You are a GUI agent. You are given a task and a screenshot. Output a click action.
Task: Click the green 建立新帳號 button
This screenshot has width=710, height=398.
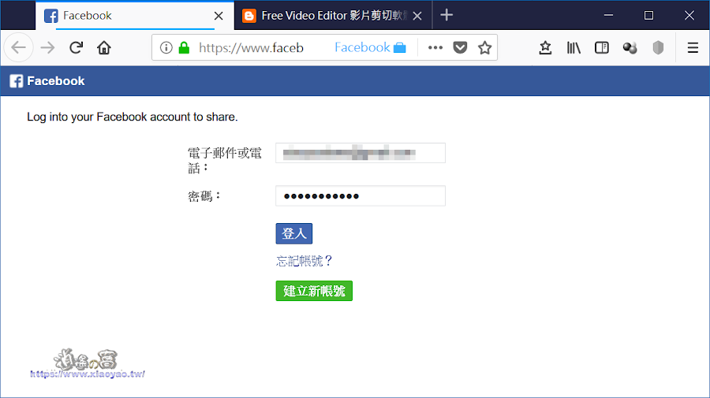tap(314, 291)
